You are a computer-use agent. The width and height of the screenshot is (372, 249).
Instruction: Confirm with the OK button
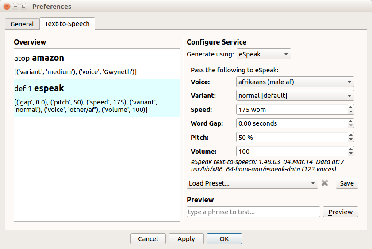click(224, 238)
